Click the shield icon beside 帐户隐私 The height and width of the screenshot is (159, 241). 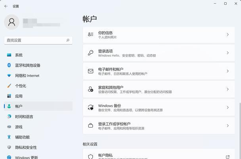coord(90,157)
